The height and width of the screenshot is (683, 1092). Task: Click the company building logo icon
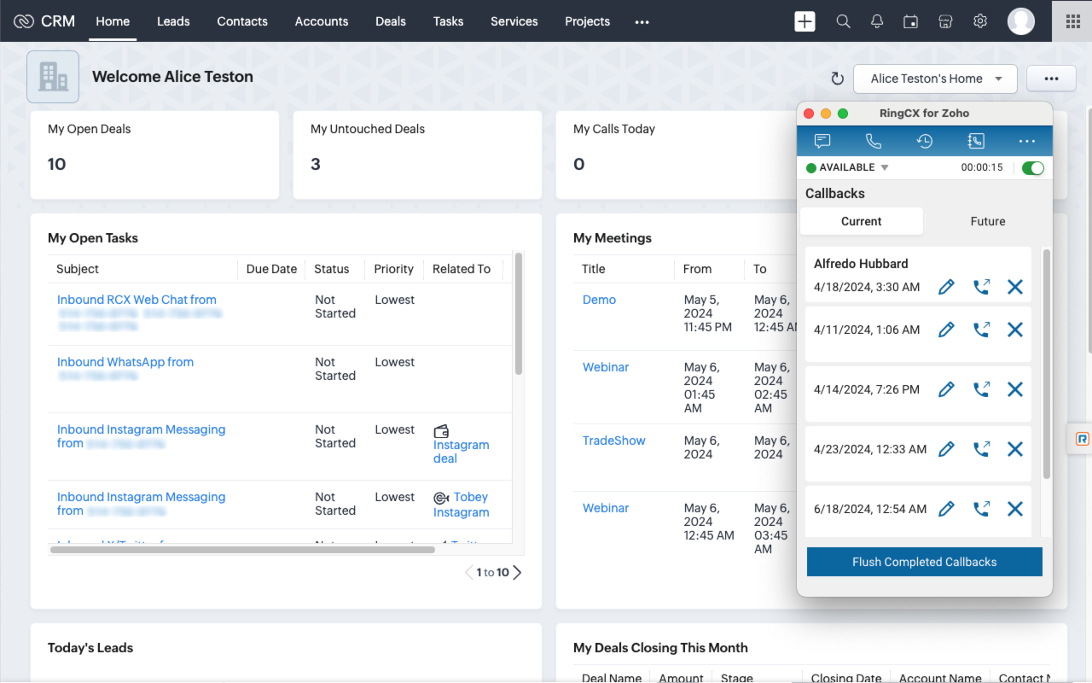pos(53,77)
